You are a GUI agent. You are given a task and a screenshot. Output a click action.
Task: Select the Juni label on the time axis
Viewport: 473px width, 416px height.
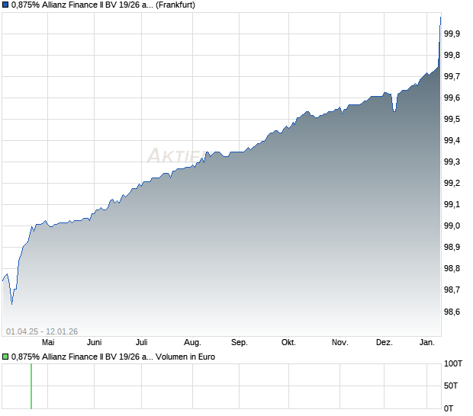click(95, 343)
